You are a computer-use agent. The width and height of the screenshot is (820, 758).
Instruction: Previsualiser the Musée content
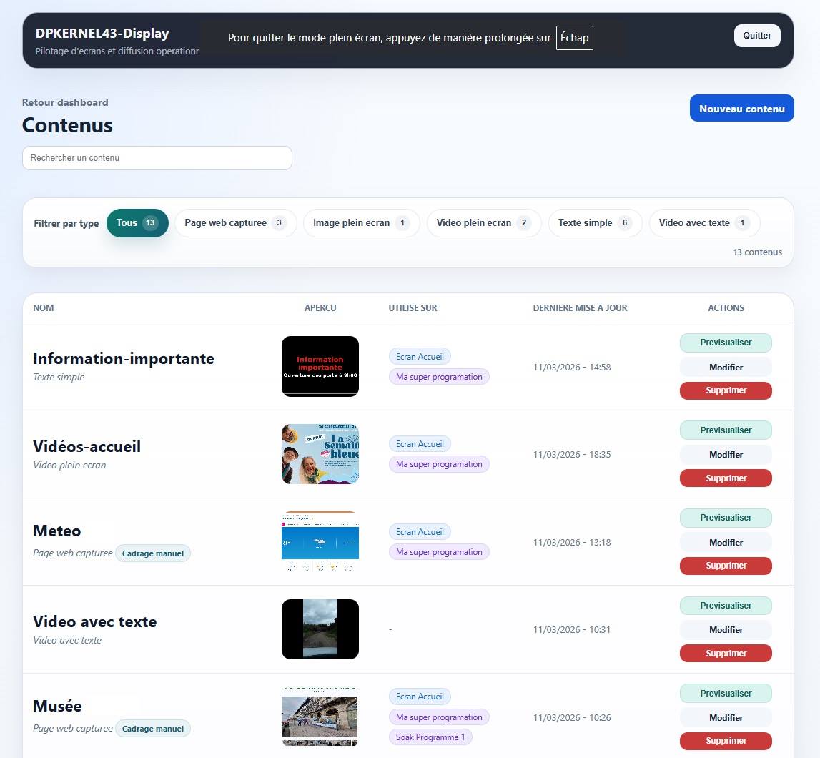click(726, 693)
